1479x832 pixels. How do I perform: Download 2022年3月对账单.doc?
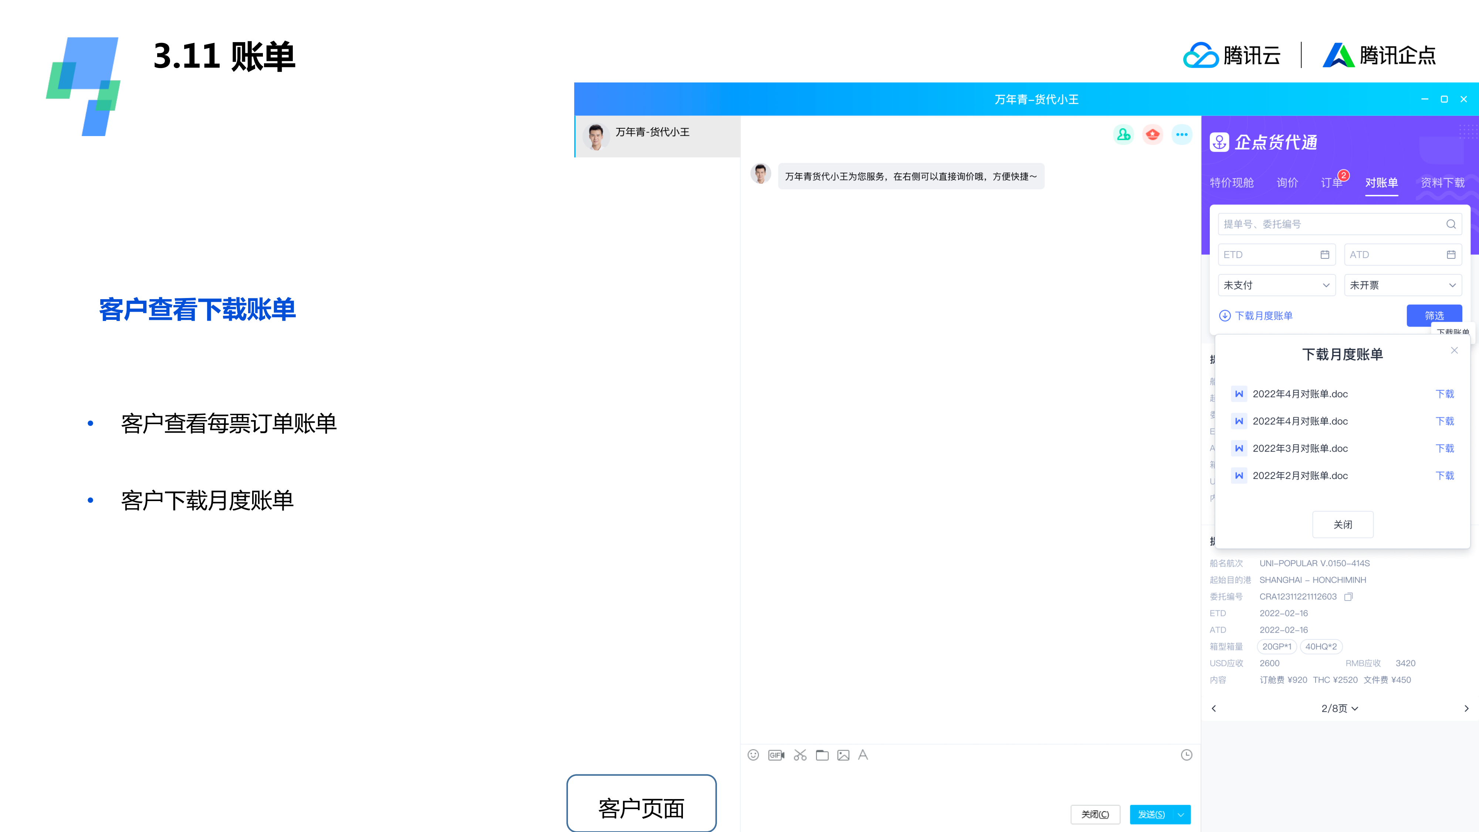pos(1445,449)
